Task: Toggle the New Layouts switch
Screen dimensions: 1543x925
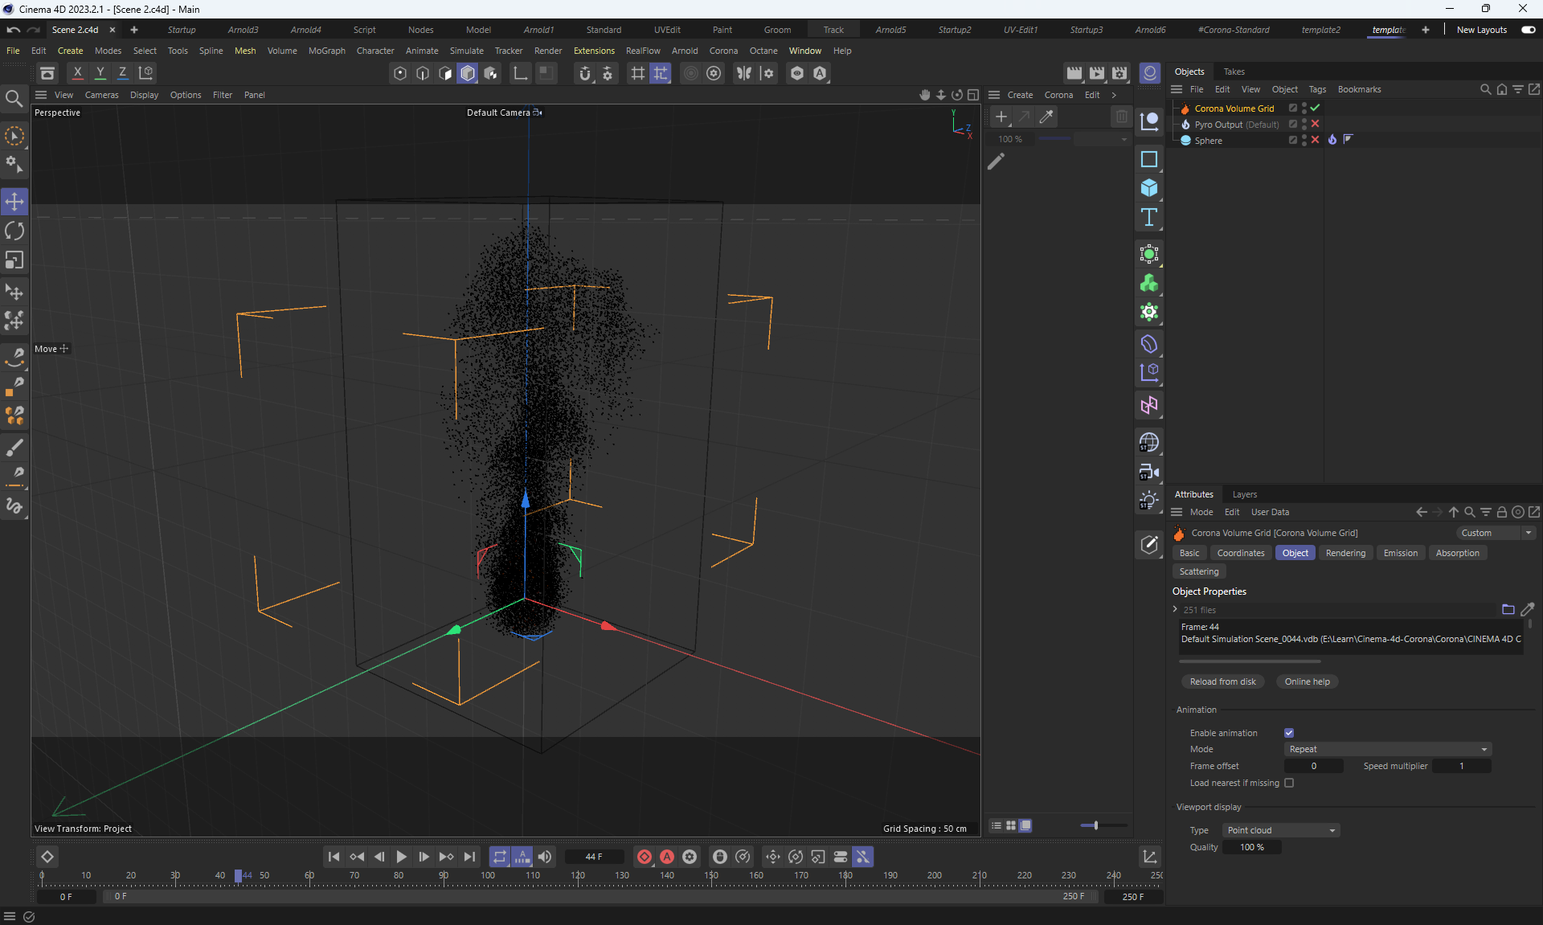Action: 1528,30
